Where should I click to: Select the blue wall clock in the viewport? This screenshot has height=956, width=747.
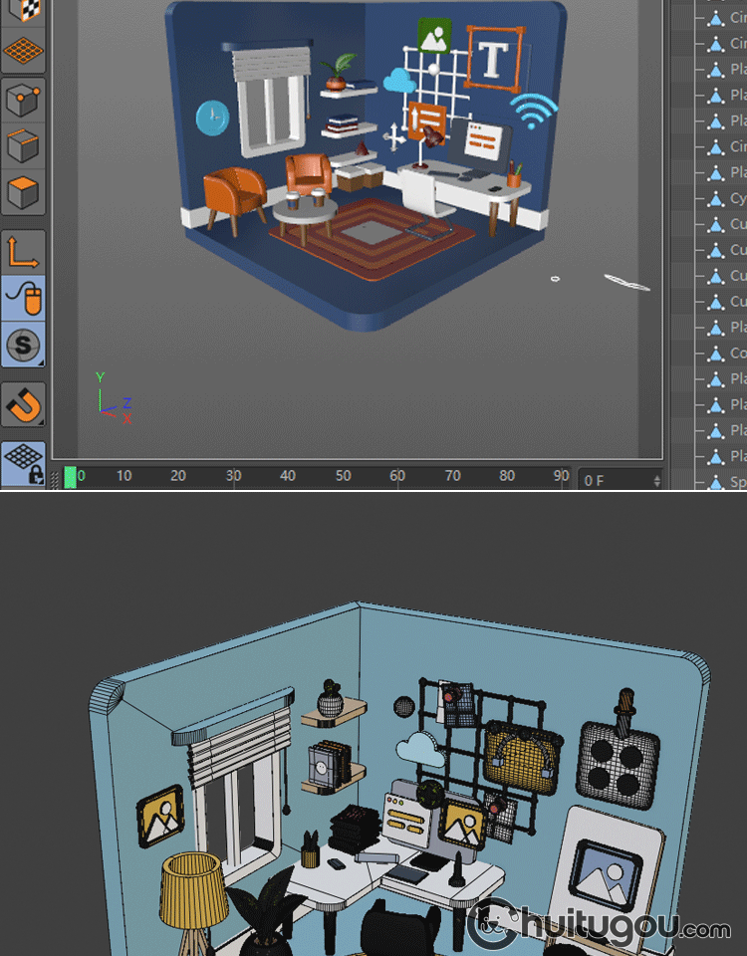[x=213, y=118]
